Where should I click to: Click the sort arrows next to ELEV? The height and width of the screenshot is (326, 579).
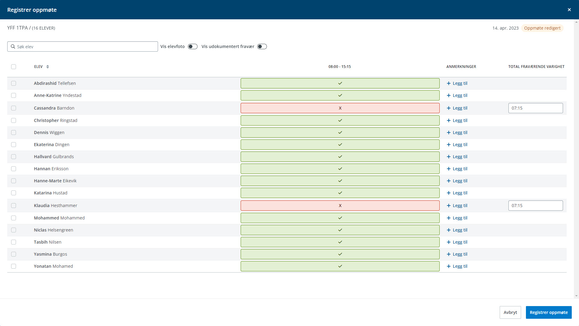pyautogui.click(x=48, y=67)
